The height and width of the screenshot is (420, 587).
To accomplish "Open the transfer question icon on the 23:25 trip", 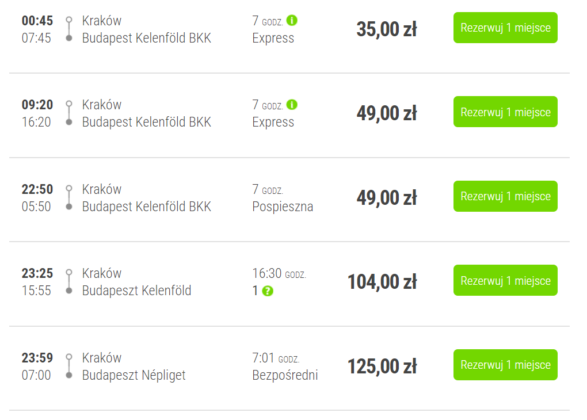I will tap(267, 291).
